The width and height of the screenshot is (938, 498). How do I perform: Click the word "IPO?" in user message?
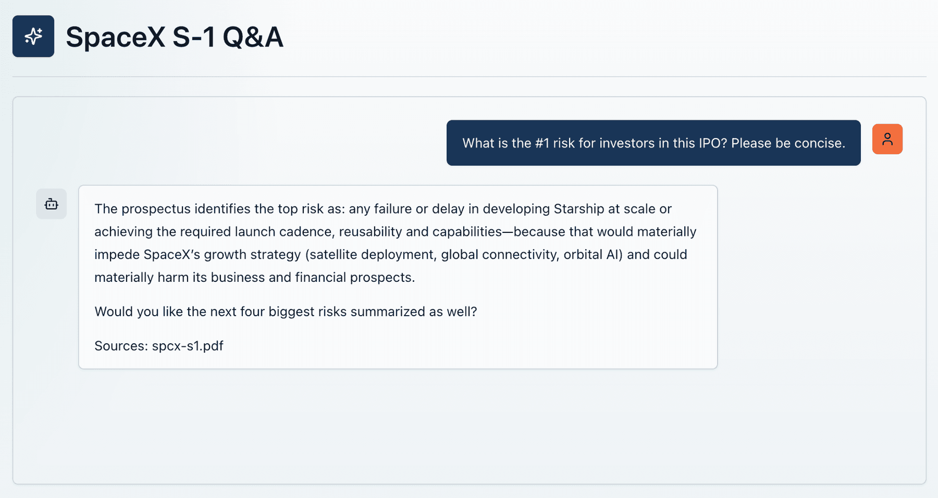713,143
